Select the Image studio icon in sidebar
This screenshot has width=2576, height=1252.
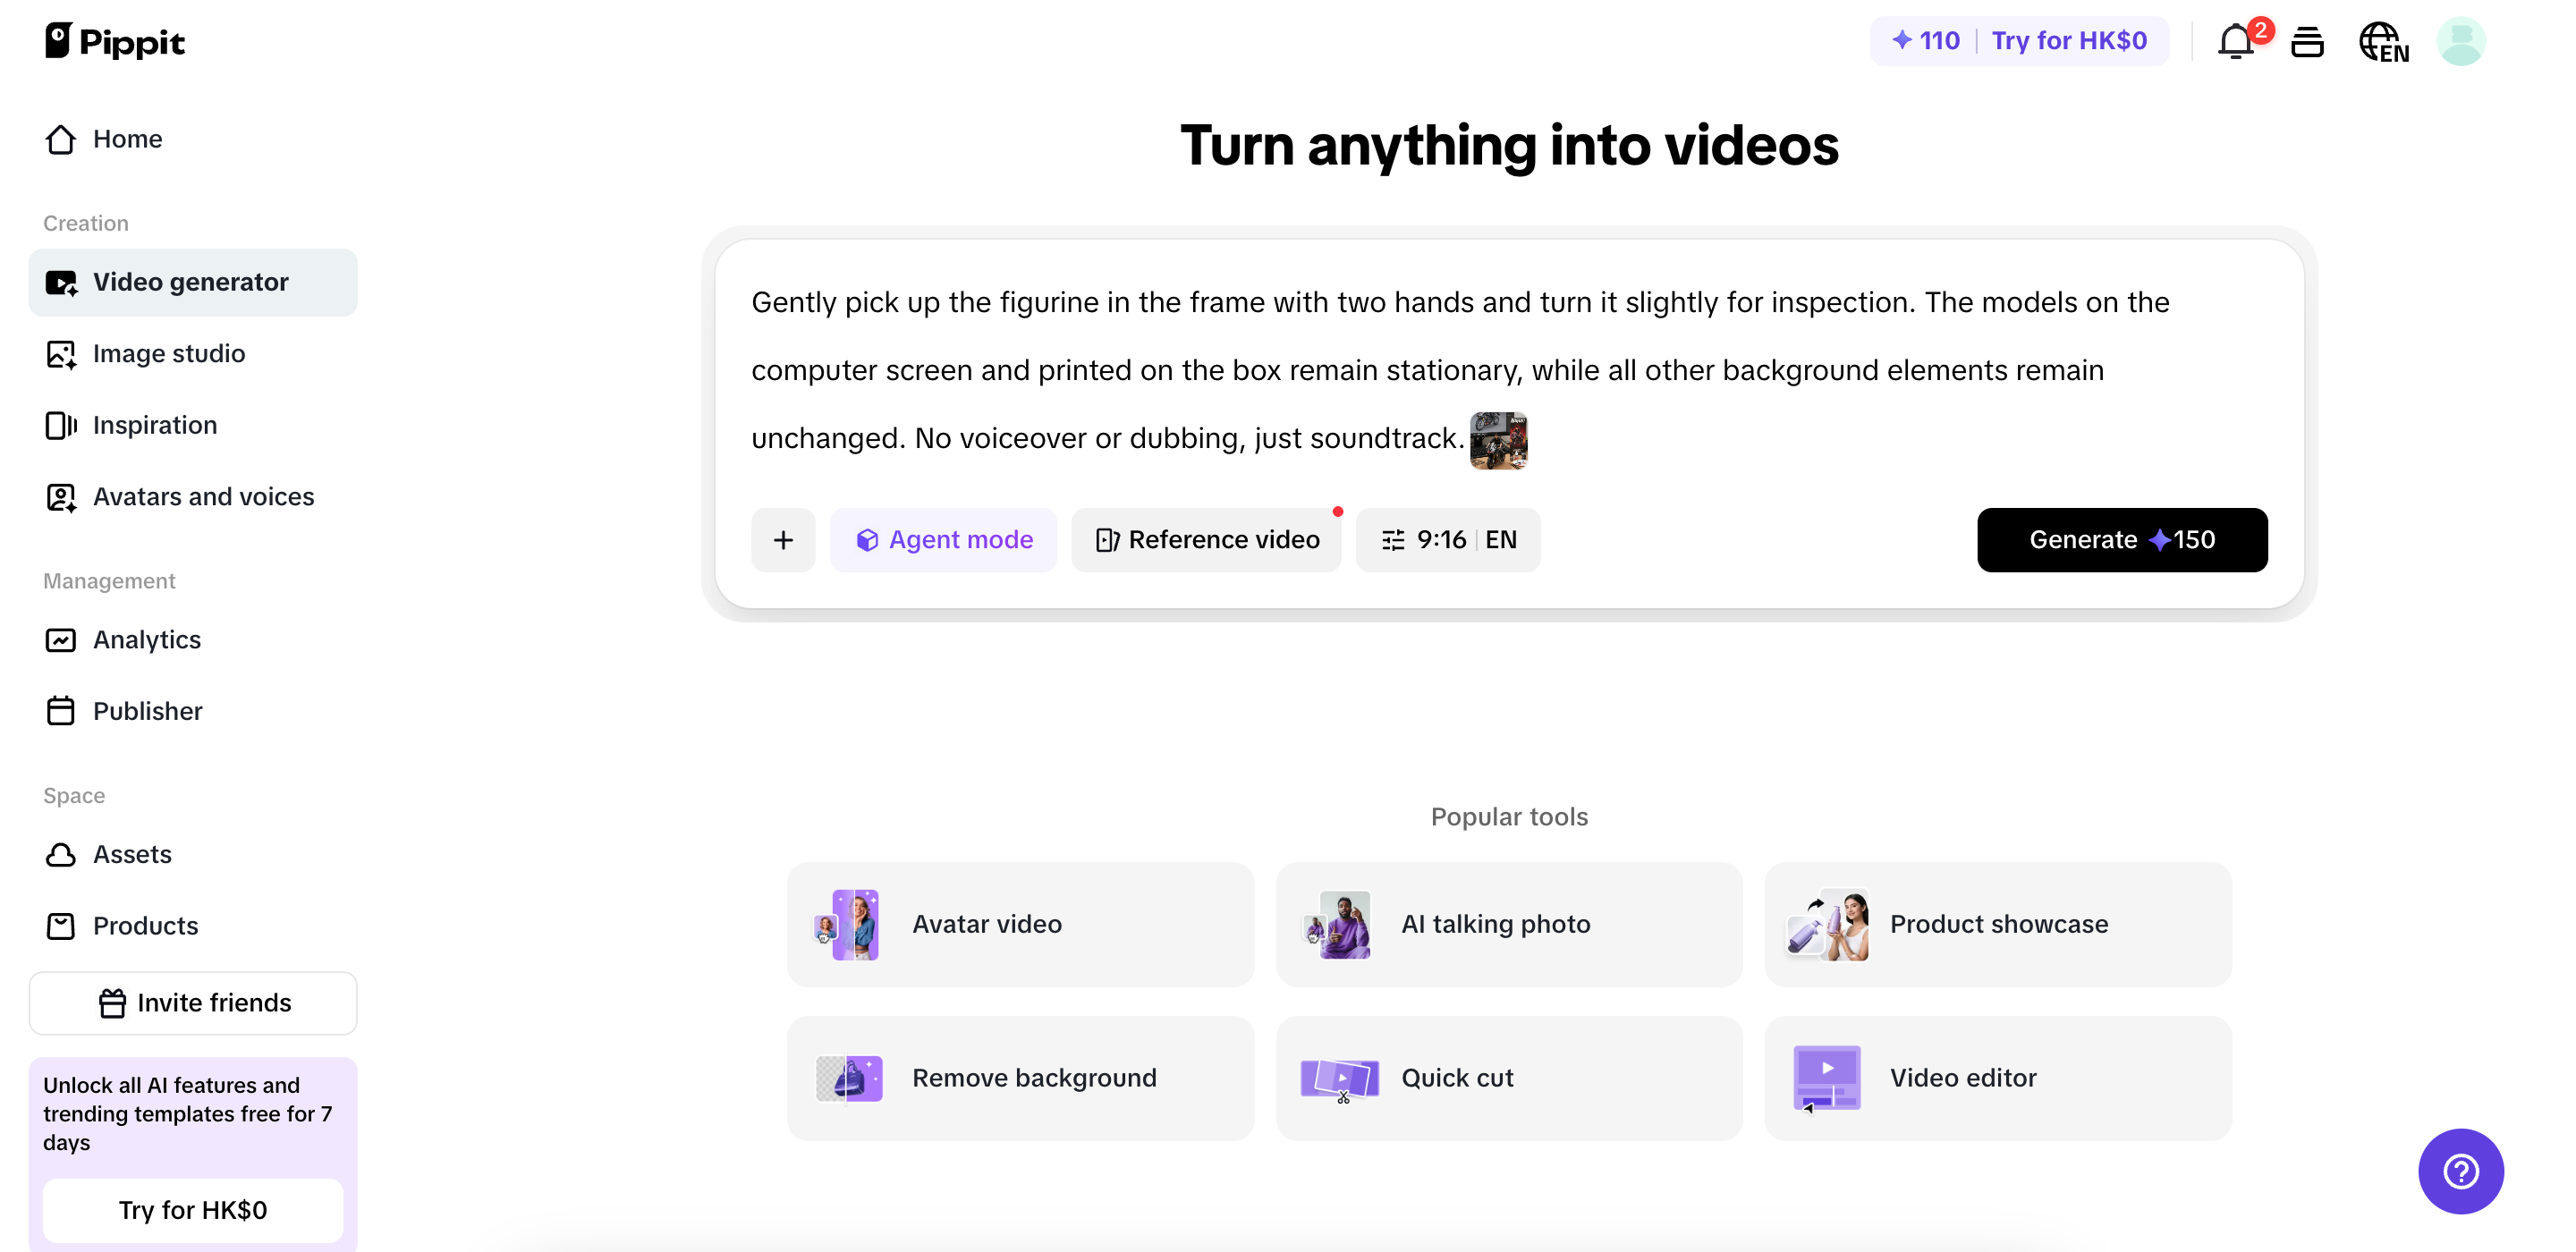62,354
